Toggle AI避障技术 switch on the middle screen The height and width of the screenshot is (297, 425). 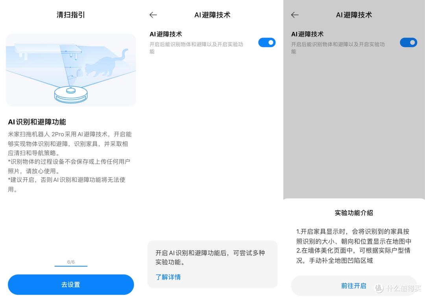pyautogui.click(x=267, y=42)
